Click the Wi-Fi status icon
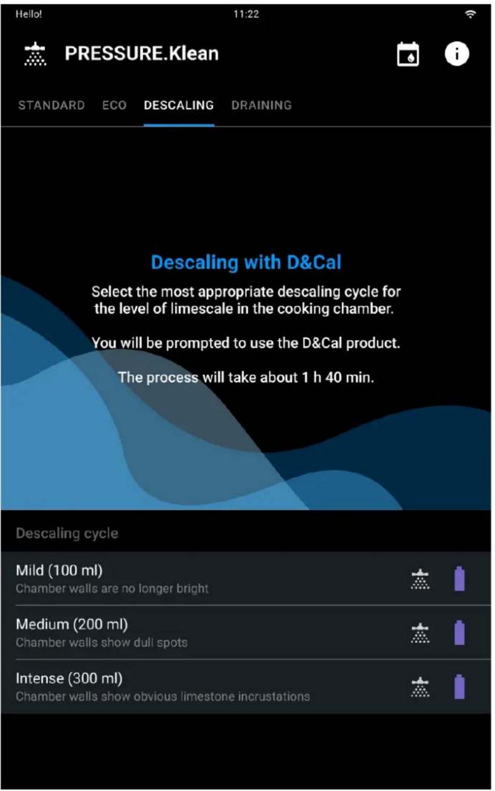The image size is (495, 791). (470, 14)
